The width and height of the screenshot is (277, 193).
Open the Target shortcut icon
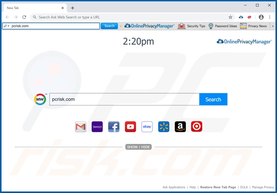pyautogui.click(x=197, y=126)
